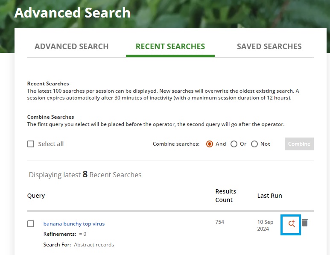Check the banana bunchy top virus query box
Viewport: 330px width, 255px height.
(31, 224)
